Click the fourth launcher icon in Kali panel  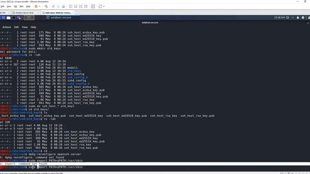[x=19, y=17]
